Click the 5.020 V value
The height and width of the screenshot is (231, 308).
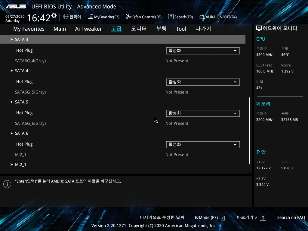(x=287, y=168)
